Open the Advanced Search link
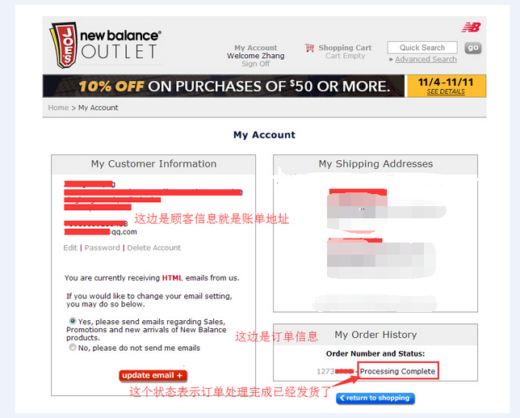Viewport: 520px width, 418px height. (426, 60)
